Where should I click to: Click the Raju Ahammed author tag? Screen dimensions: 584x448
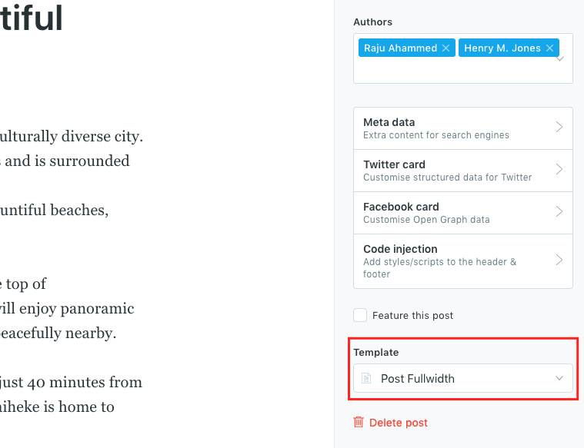(400, 48)
